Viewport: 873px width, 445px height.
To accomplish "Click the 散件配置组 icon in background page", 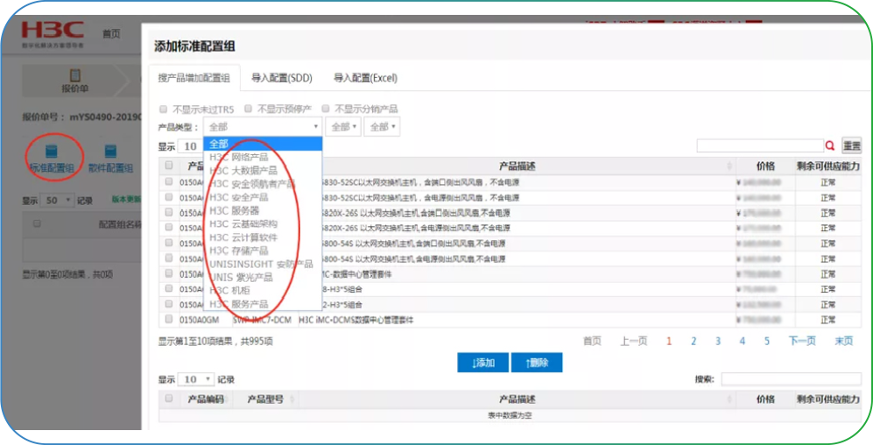I will [x=111, y=152].
